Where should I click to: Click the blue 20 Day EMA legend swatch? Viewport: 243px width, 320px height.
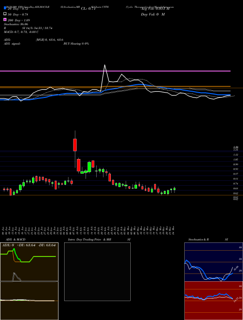click(x=5, y=8)
